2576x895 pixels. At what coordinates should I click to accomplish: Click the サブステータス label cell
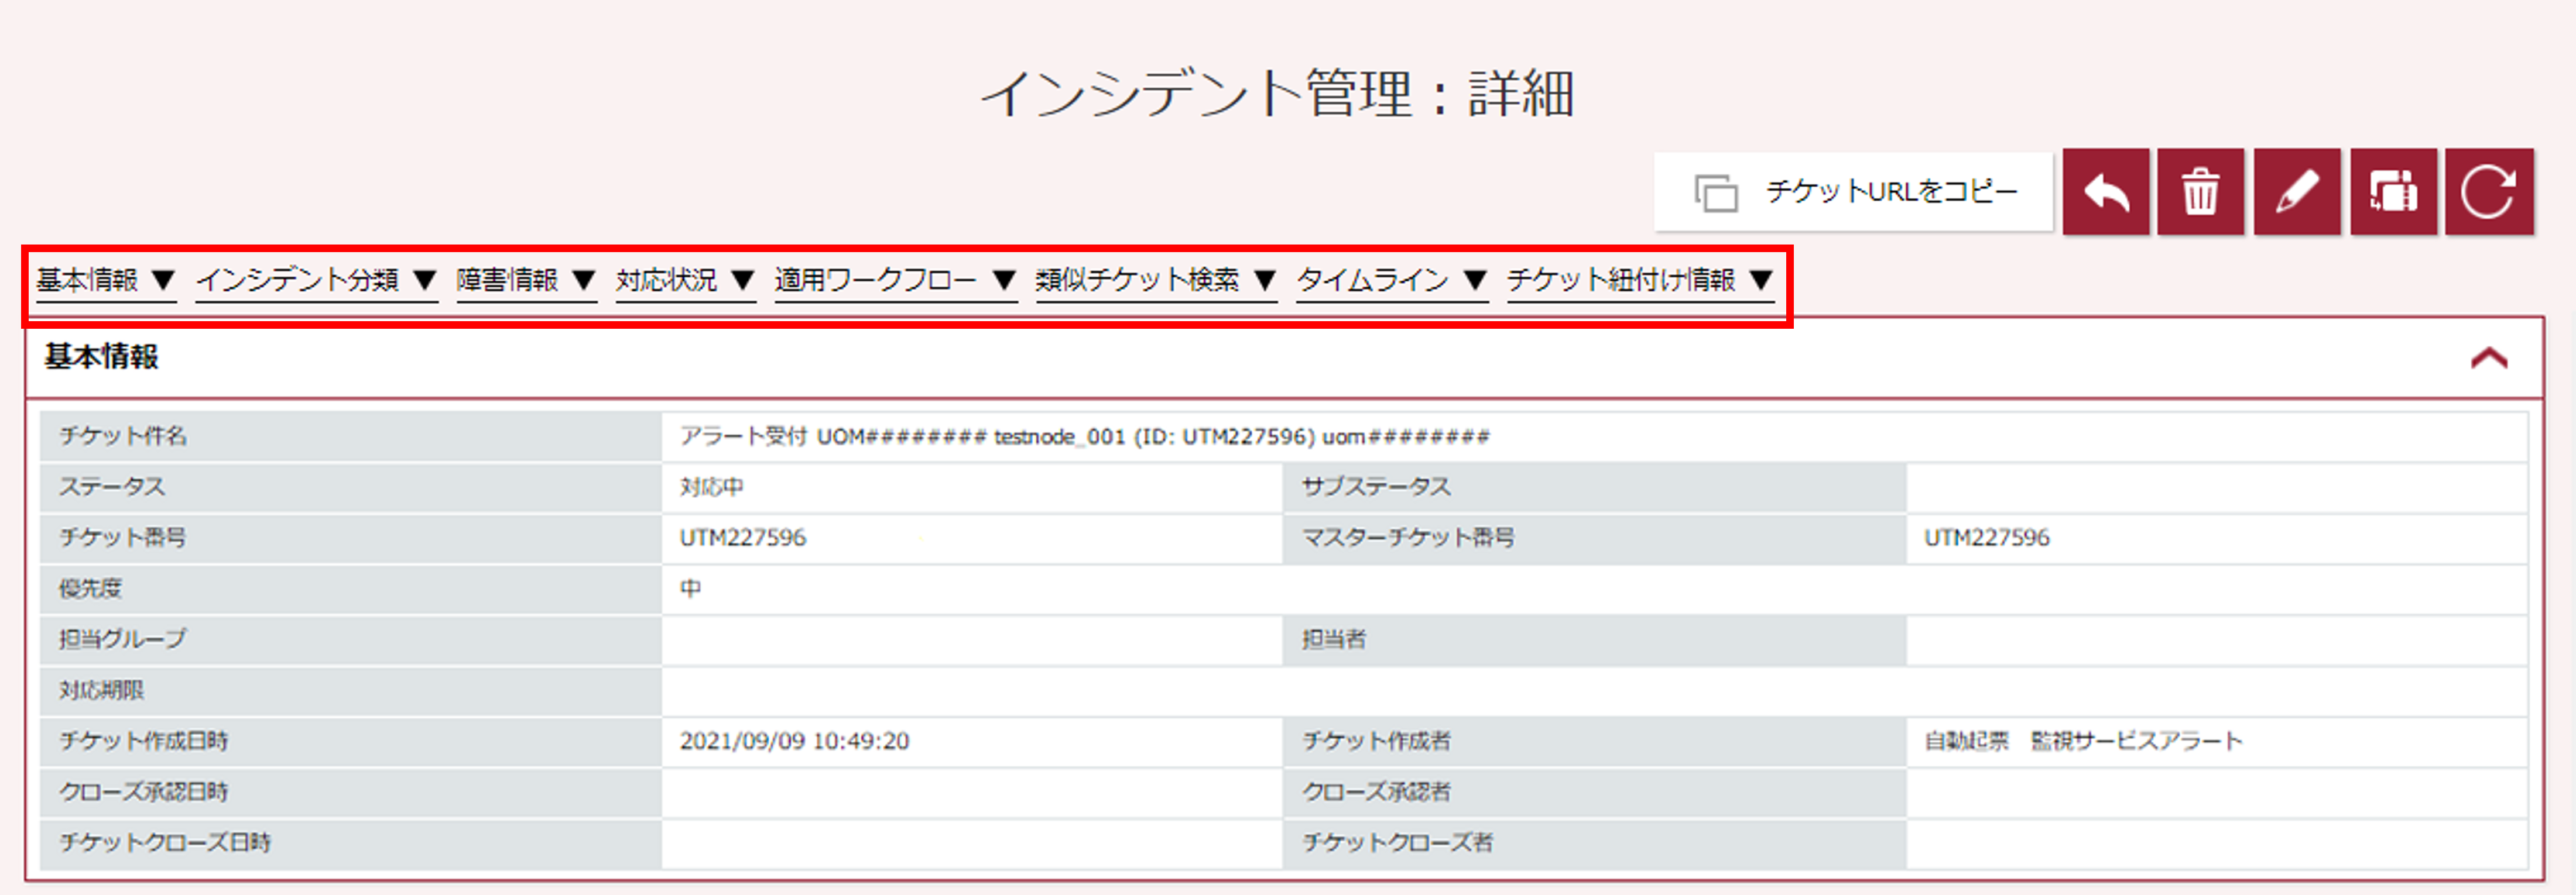pos(1594,487)
